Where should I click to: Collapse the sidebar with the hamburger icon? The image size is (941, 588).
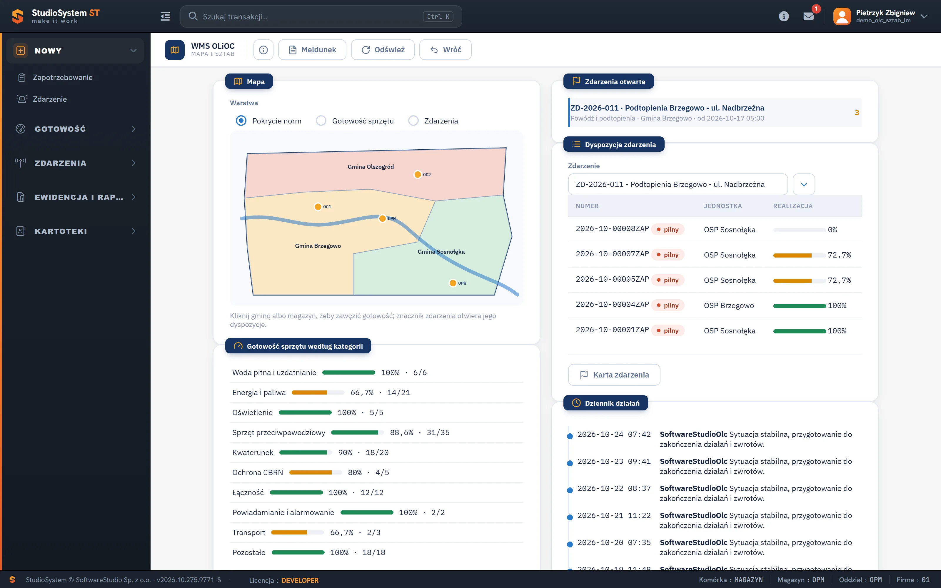[x=165, y=16]
